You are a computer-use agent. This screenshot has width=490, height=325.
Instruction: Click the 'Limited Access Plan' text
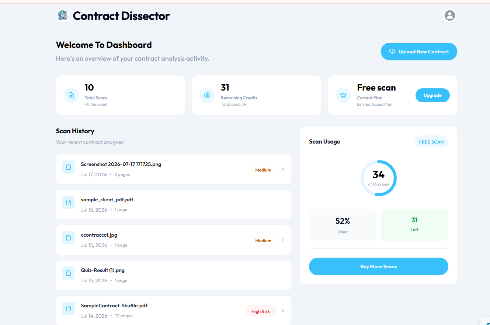click(375, 104)
